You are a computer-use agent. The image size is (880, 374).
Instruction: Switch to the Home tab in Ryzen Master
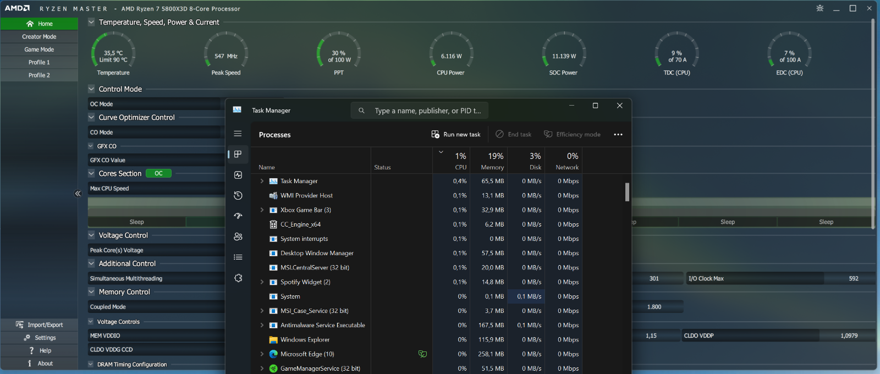(39, 24)
